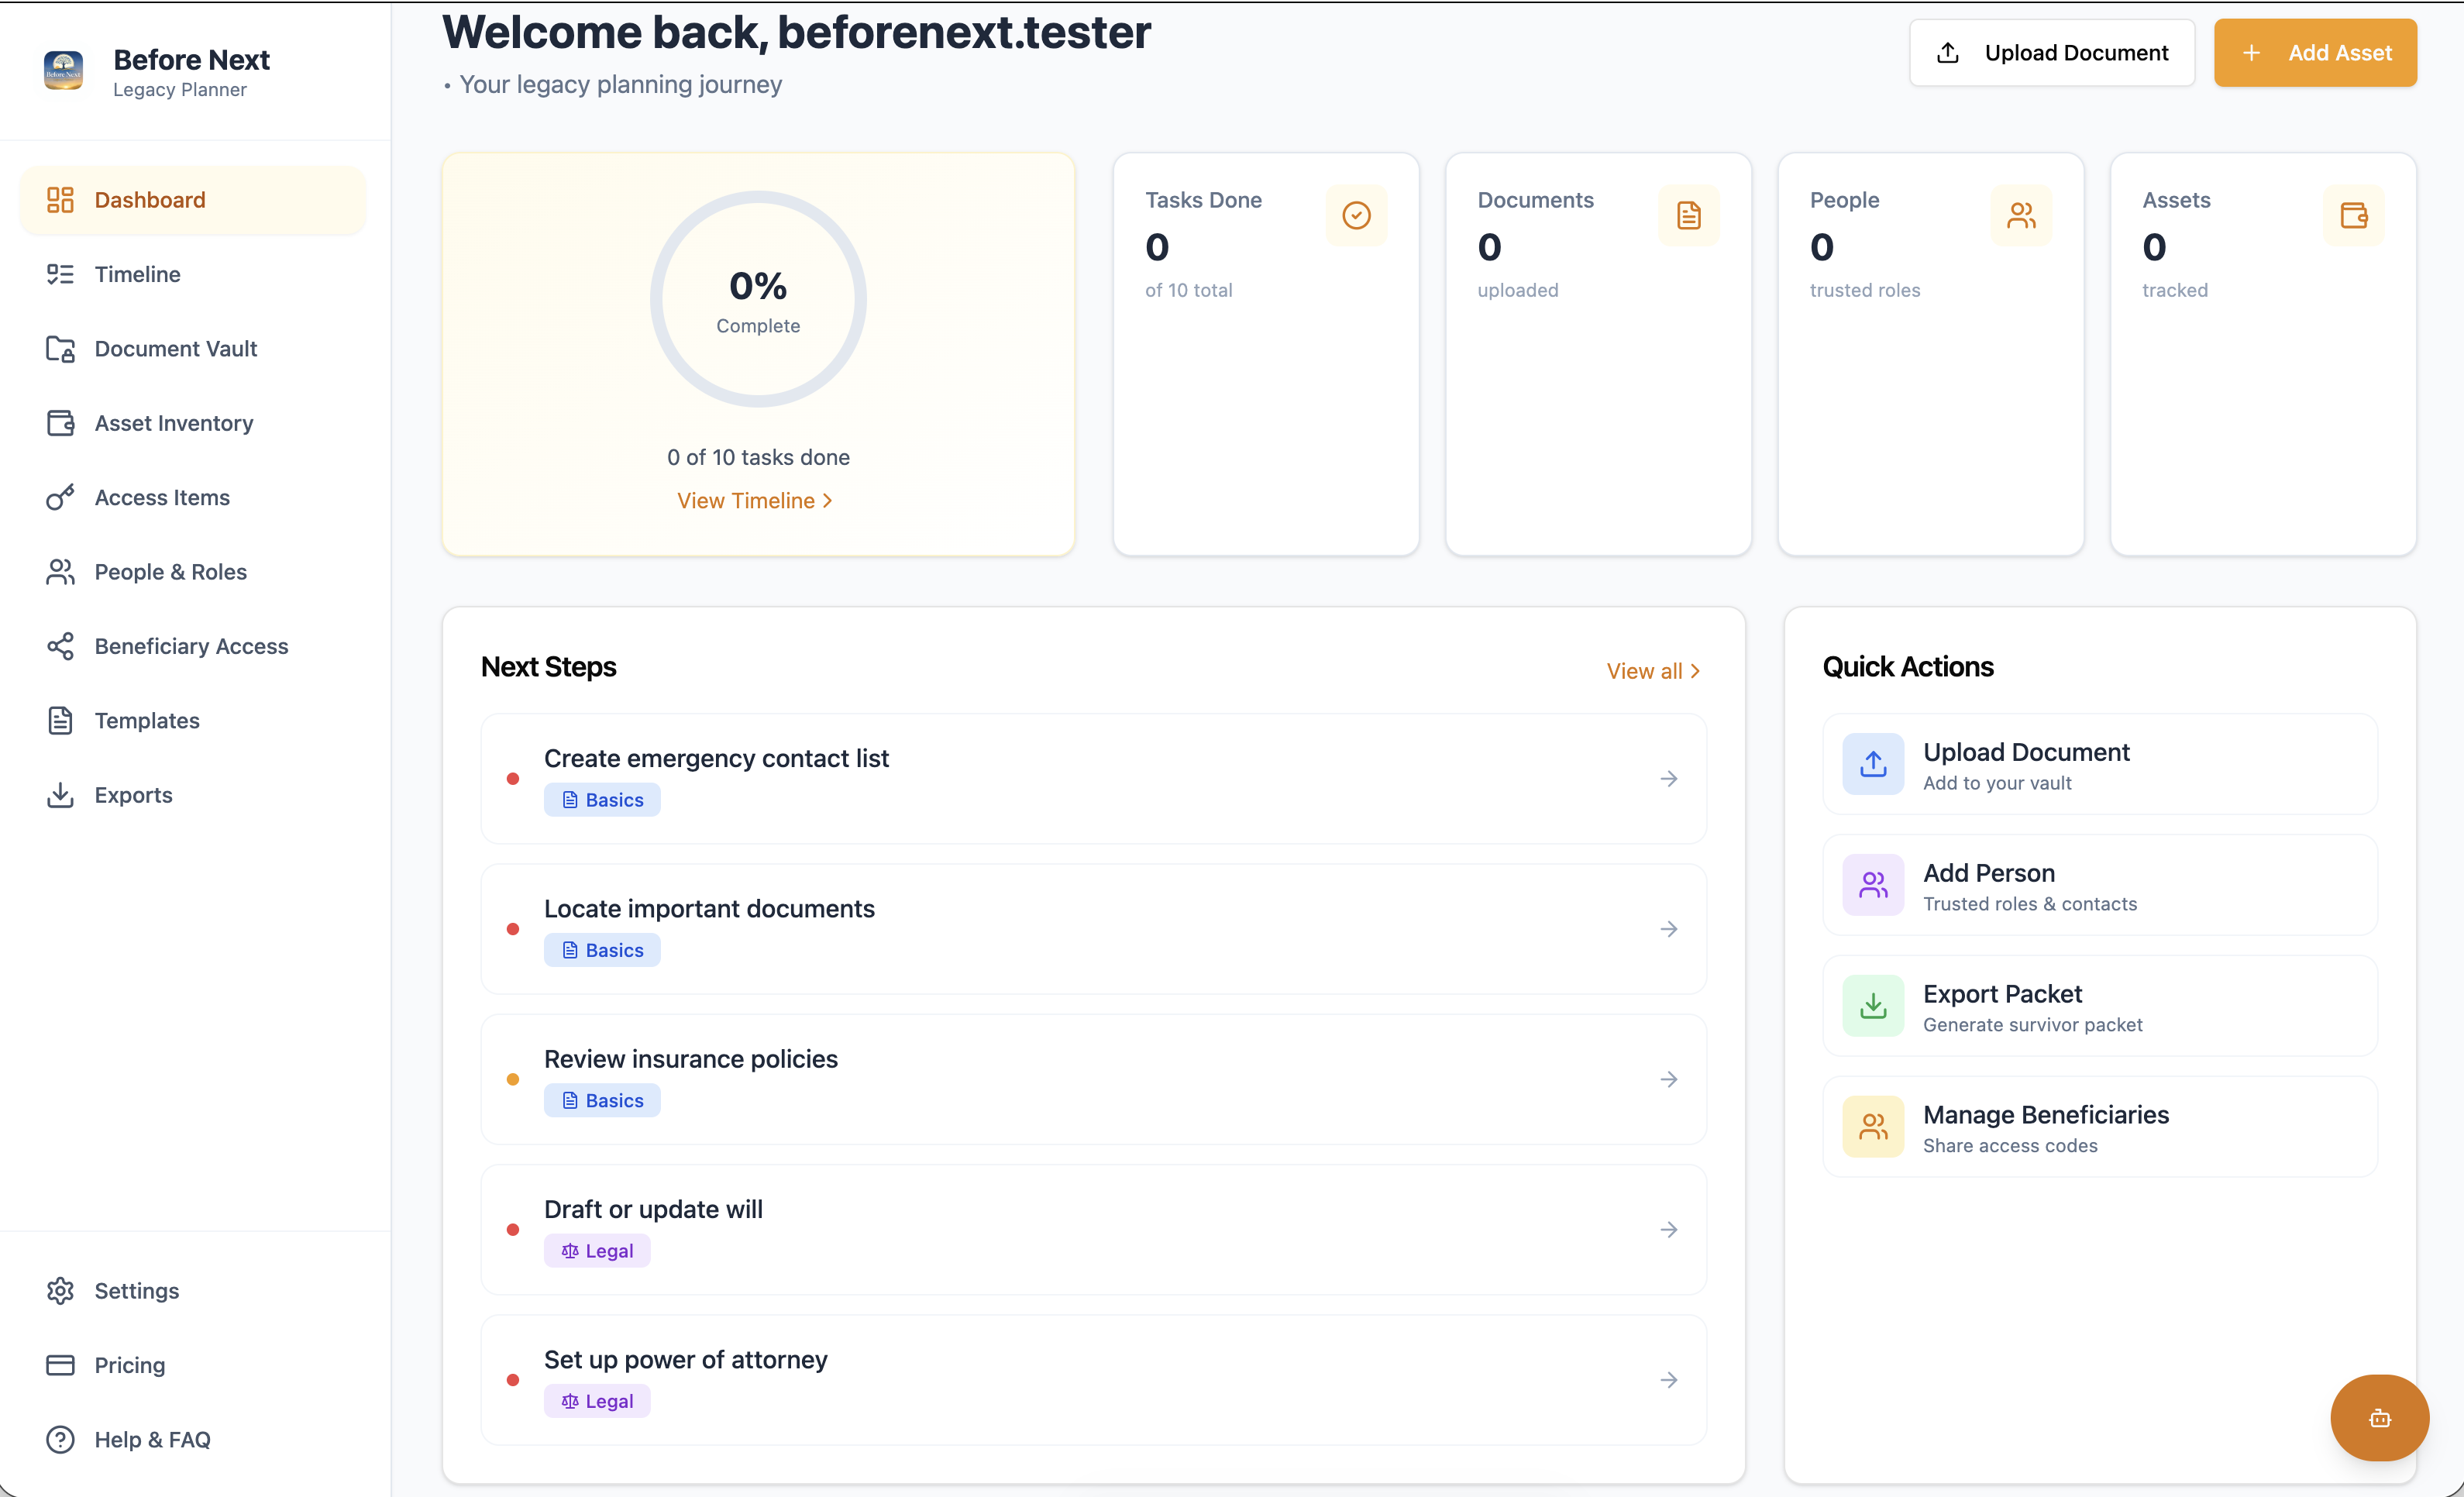Click the Templates file icon in sidebar
Viewport: 2464px width, 1497px height.
coord(60,721)
